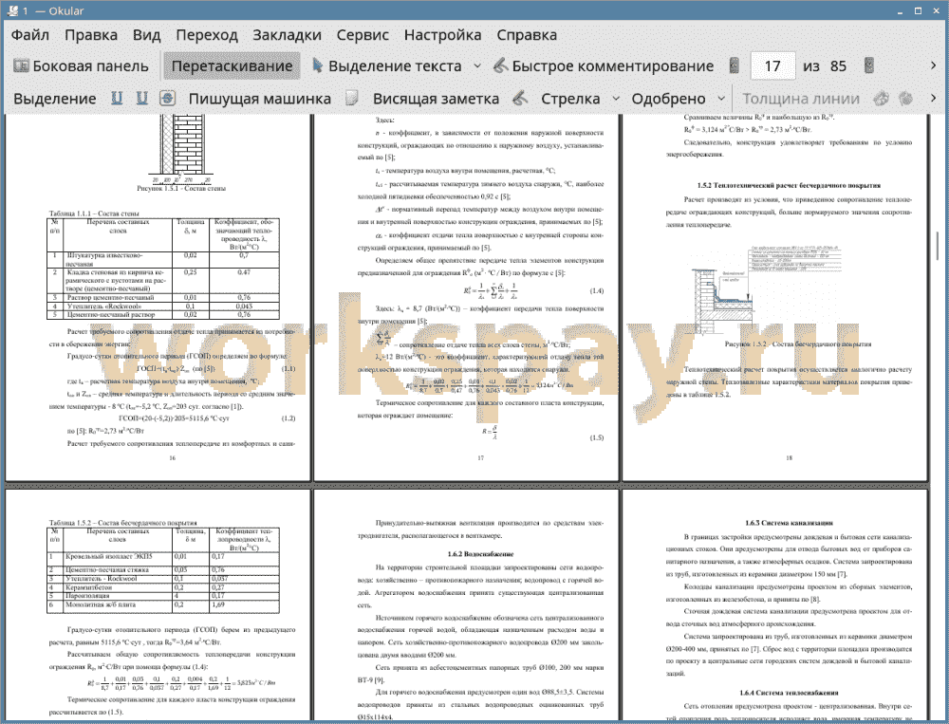Expand annotation toolbar overflow chevron

933,98
